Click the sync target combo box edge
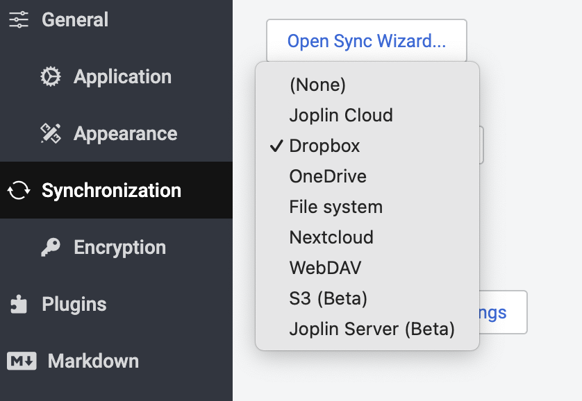This screenshot has width=582, height=401. (x=481, y=145)
